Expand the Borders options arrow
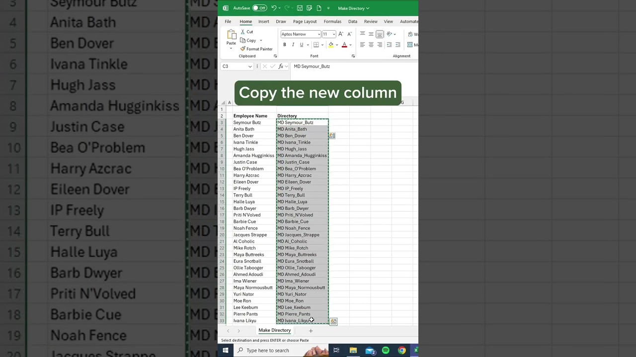 pos(322,45)
